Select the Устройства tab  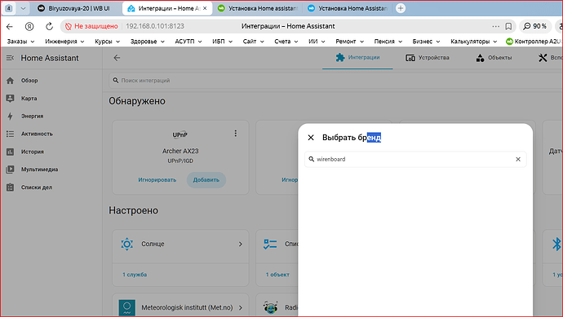428,58
